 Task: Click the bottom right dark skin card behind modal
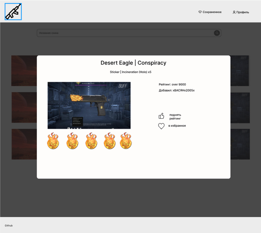click(x=240, y=144)
